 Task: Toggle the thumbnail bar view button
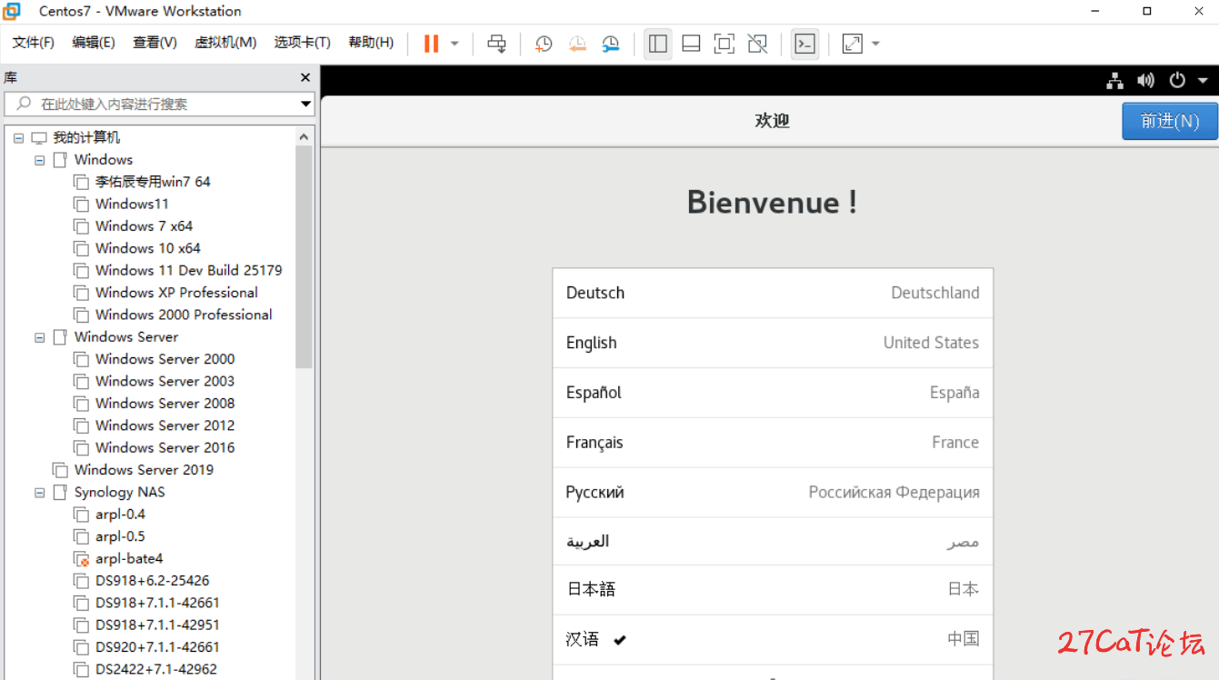691,44
